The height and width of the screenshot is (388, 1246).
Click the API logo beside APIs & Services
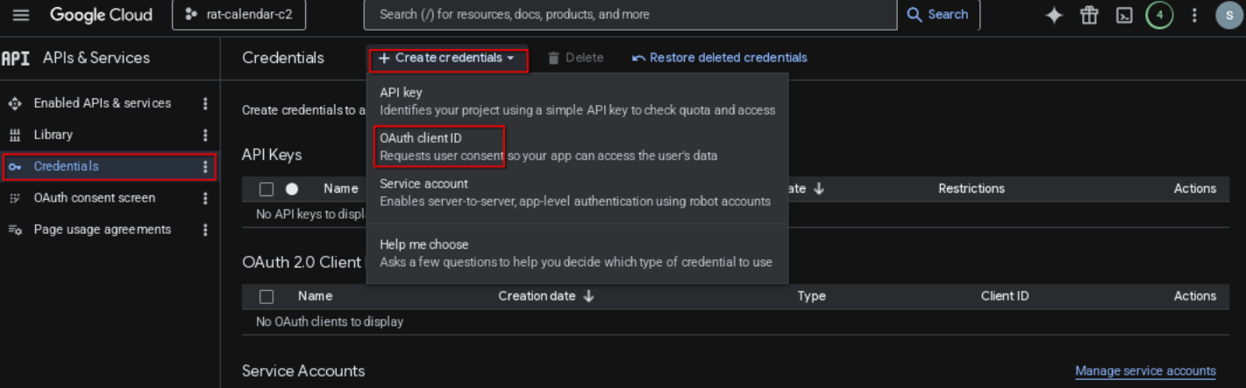16,58
